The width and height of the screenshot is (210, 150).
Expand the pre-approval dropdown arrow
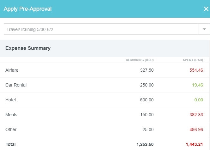(204, 29)
